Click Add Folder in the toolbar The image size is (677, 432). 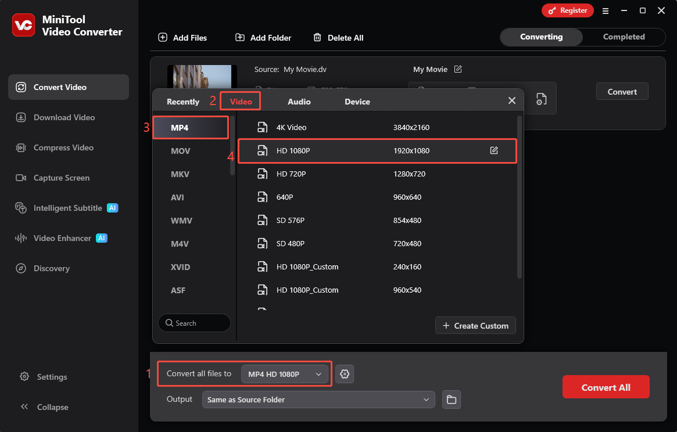[x=263, y=38]
